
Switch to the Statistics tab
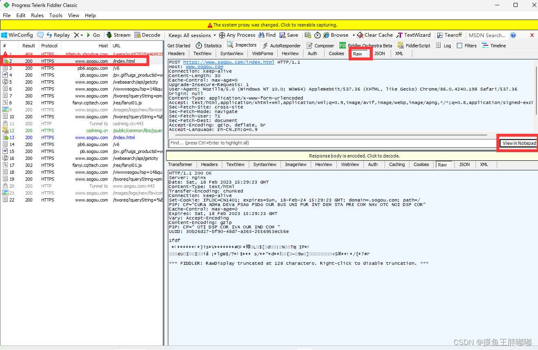(x=208, y=46)
